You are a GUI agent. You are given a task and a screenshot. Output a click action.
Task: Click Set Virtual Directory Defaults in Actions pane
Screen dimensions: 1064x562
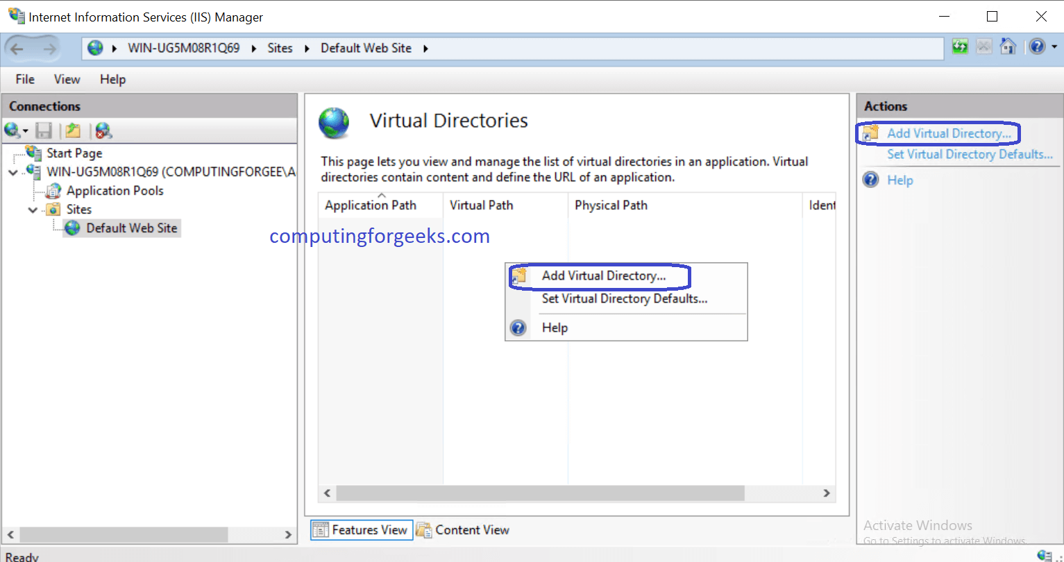pyautogui.click(x=969, y=154)
